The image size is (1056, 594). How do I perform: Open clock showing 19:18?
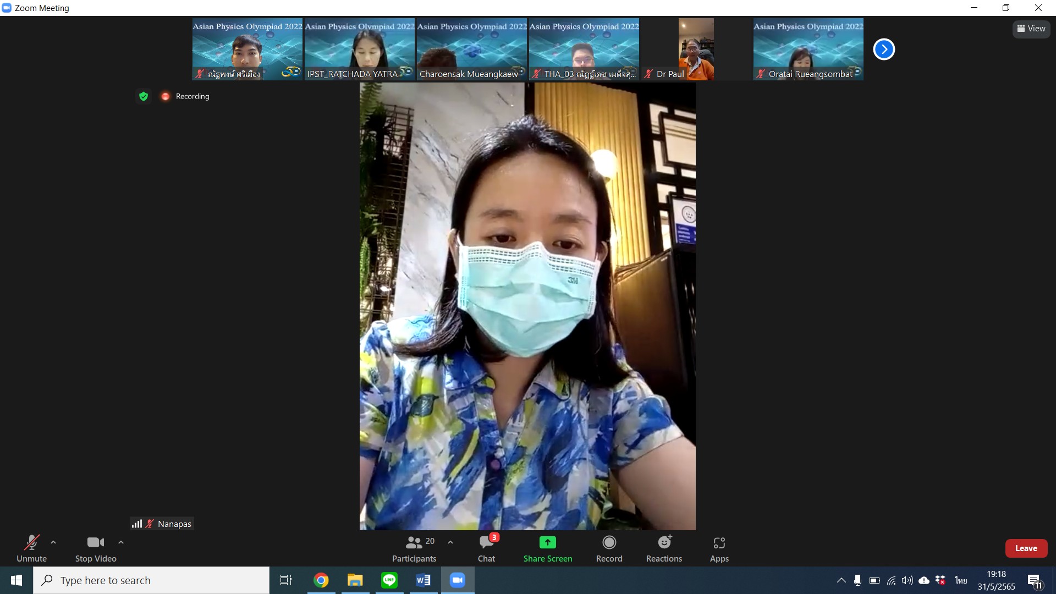point(996,580)
